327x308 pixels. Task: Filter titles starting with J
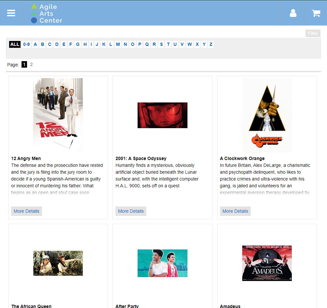97,44
